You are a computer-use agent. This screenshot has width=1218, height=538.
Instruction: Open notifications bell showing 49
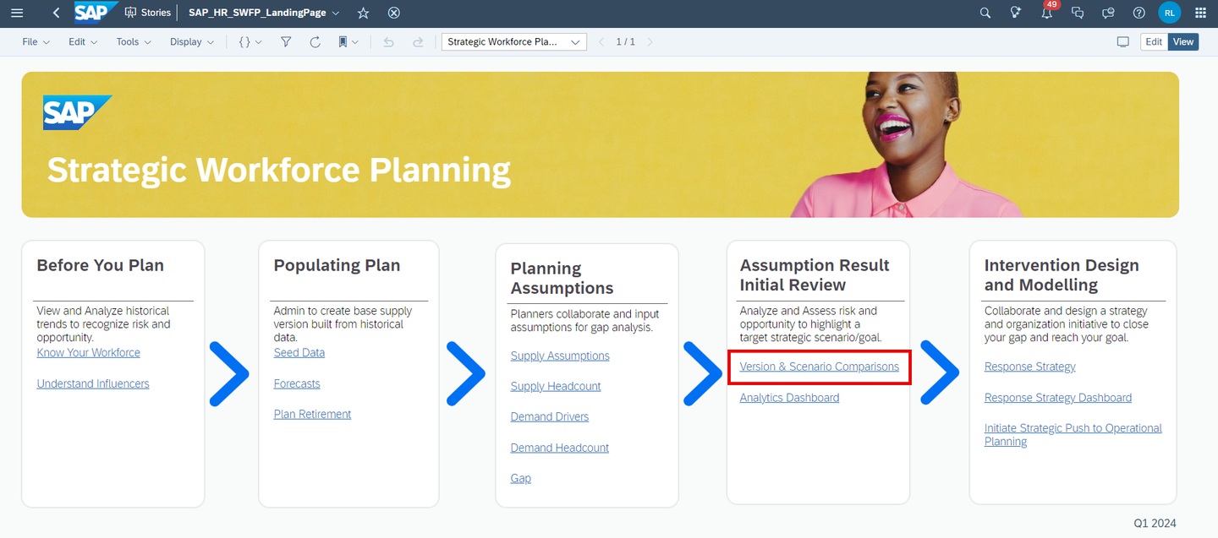click(1047, 12)
